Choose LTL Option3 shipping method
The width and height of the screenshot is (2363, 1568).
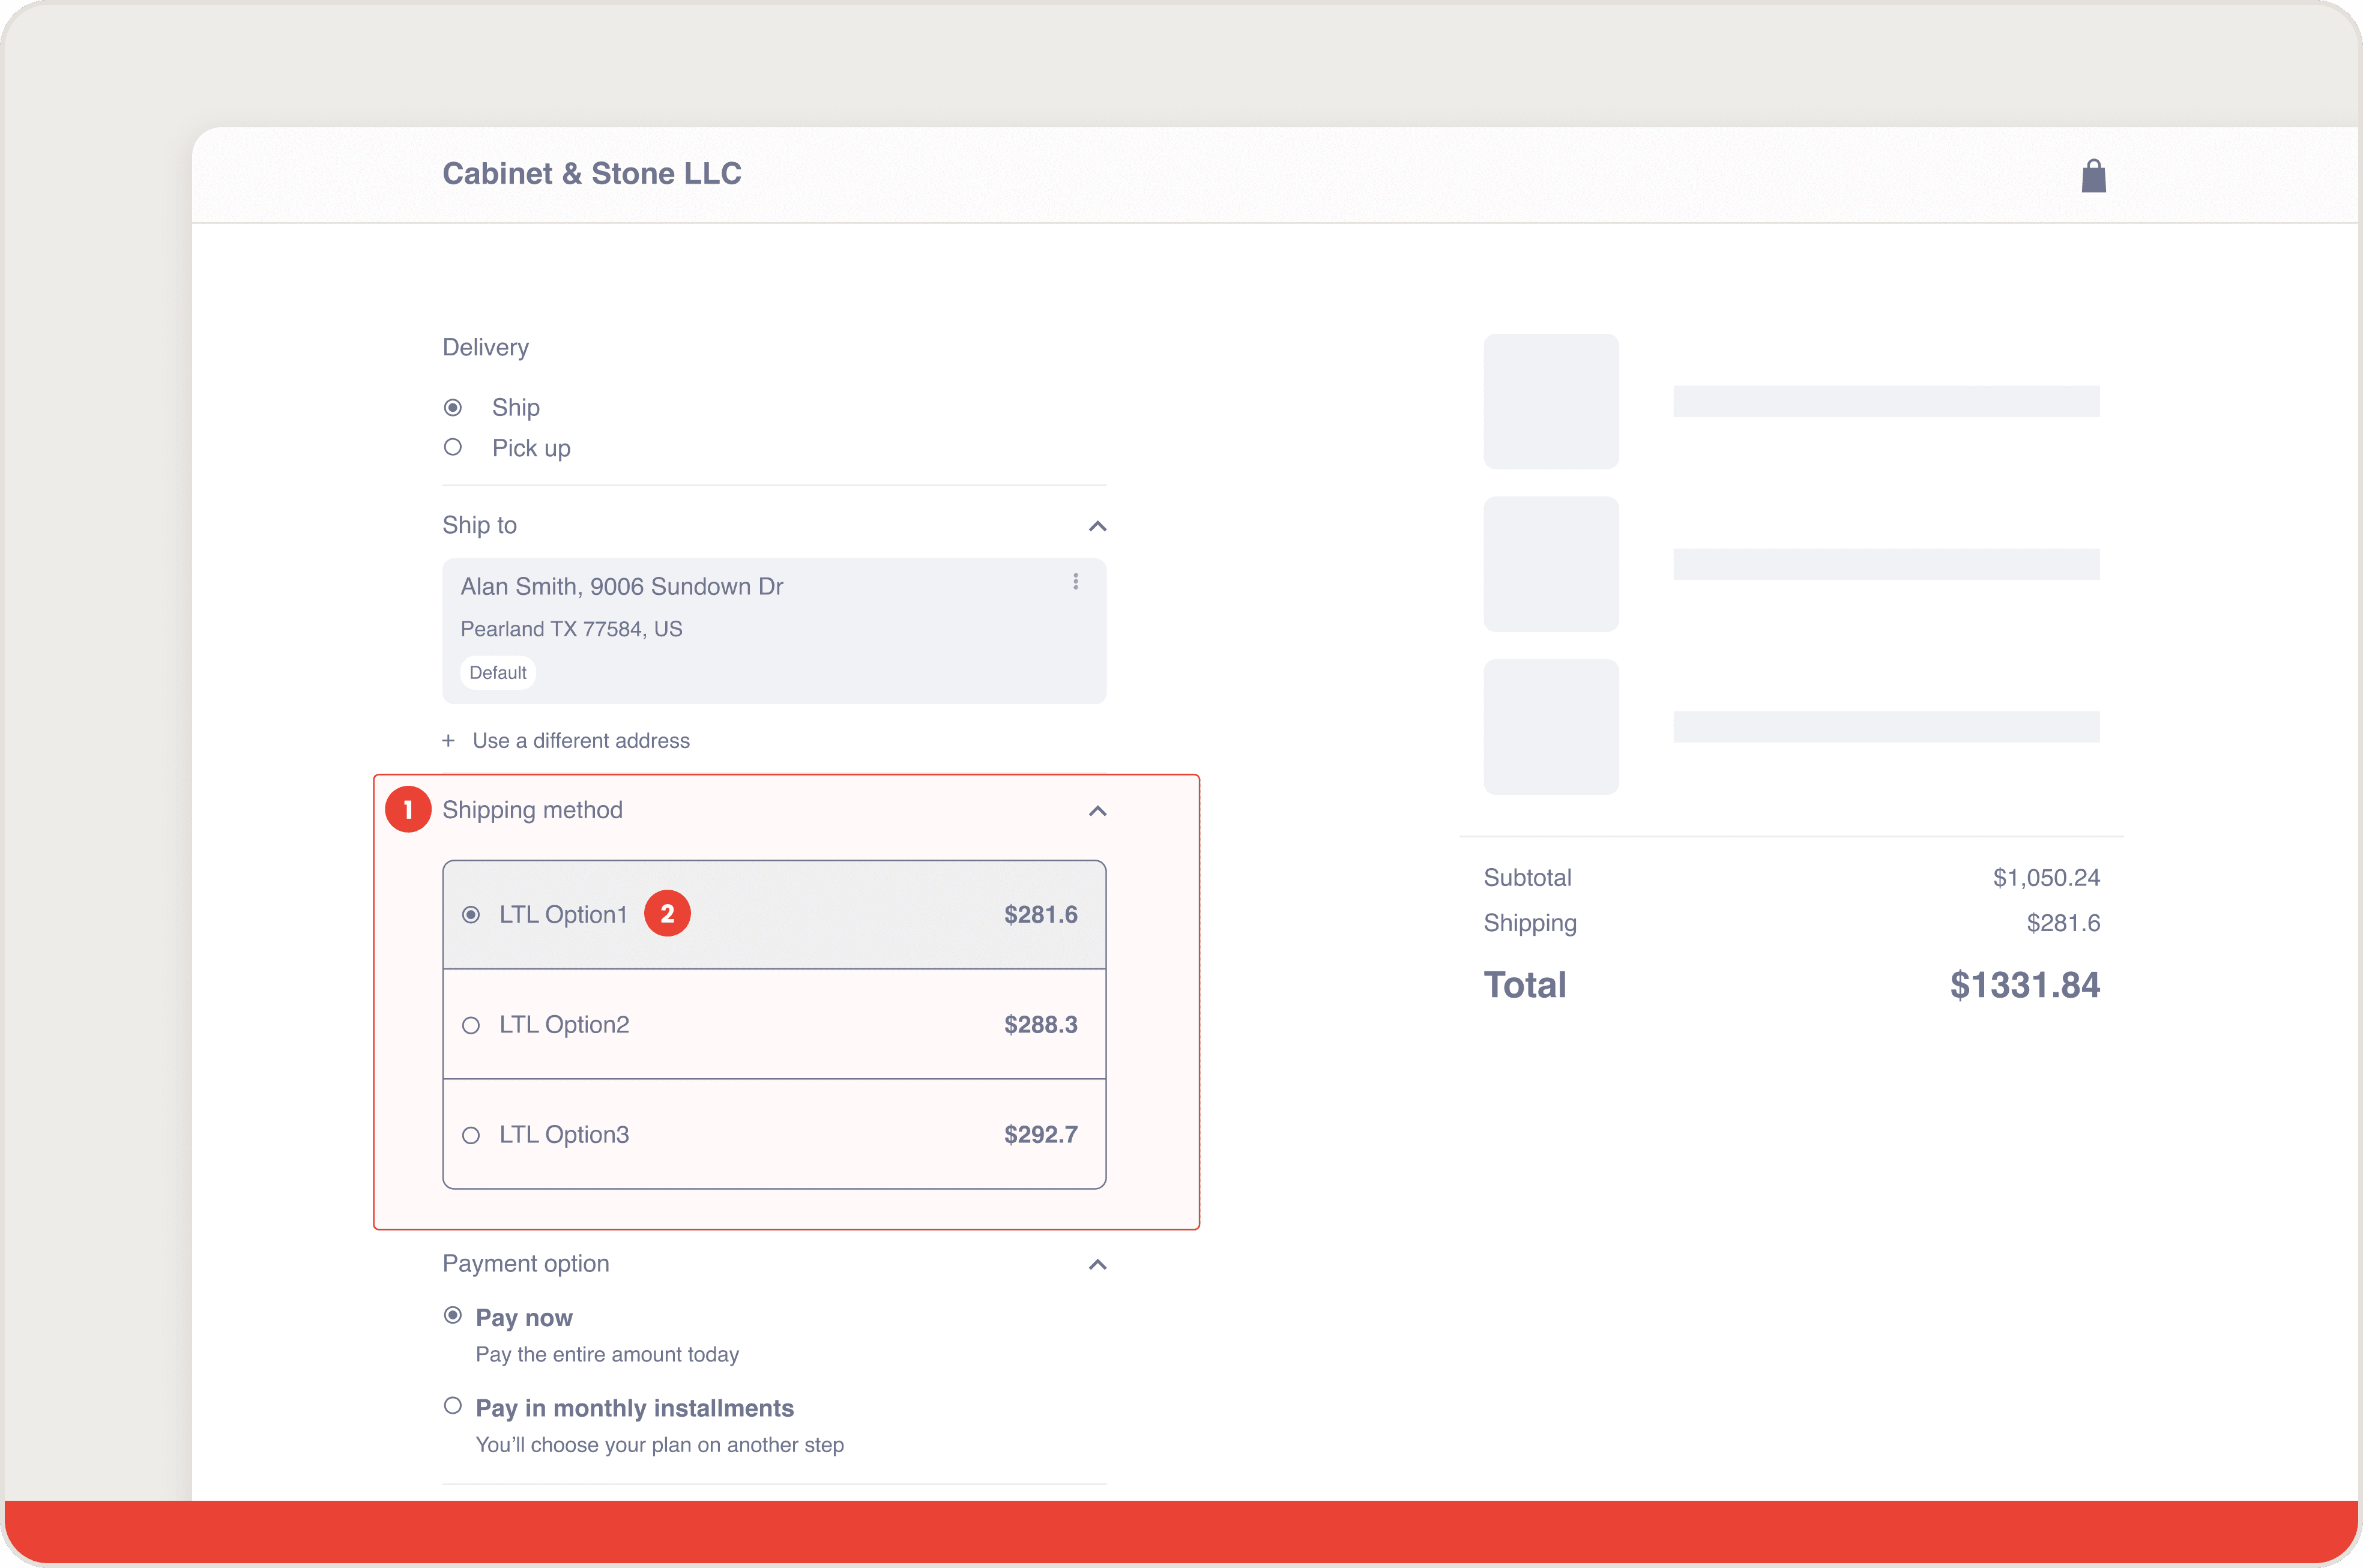(x=471, y=1135)
